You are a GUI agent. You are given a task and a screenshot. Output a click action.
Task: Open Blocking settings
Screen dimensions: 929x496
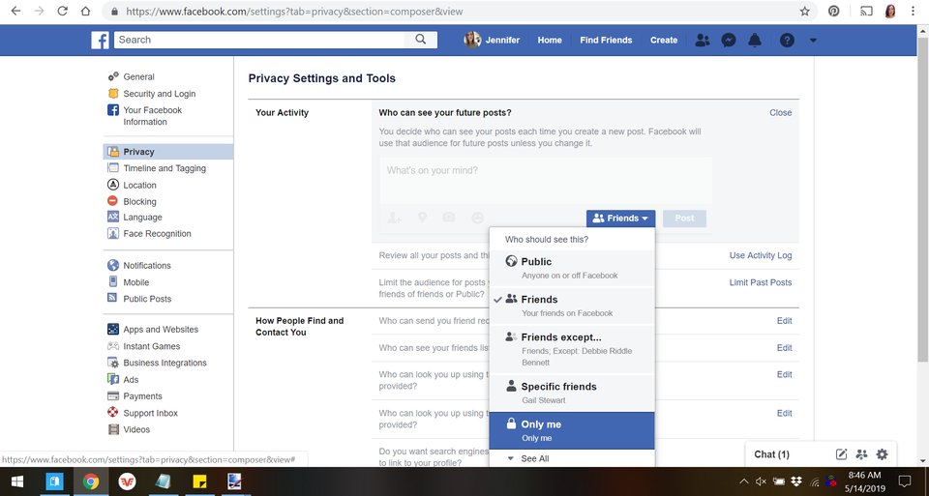[139, 201]
